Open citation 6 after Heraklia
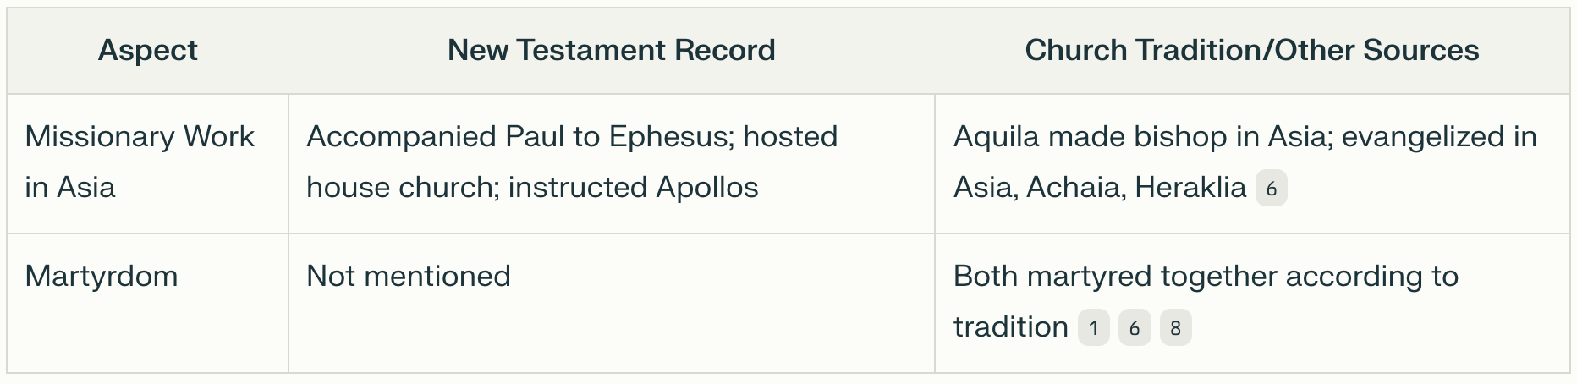 coord(1271,189)
